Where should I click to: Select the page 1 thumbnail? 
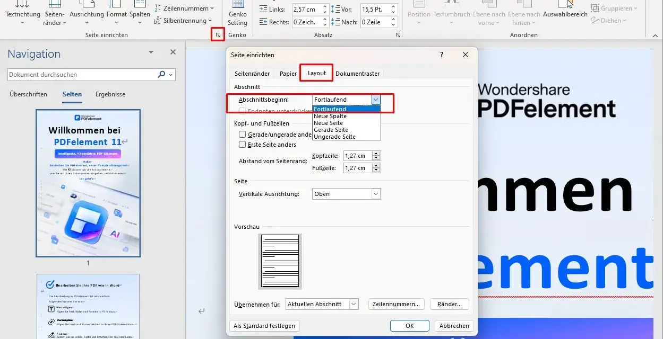tap(88, 183)
